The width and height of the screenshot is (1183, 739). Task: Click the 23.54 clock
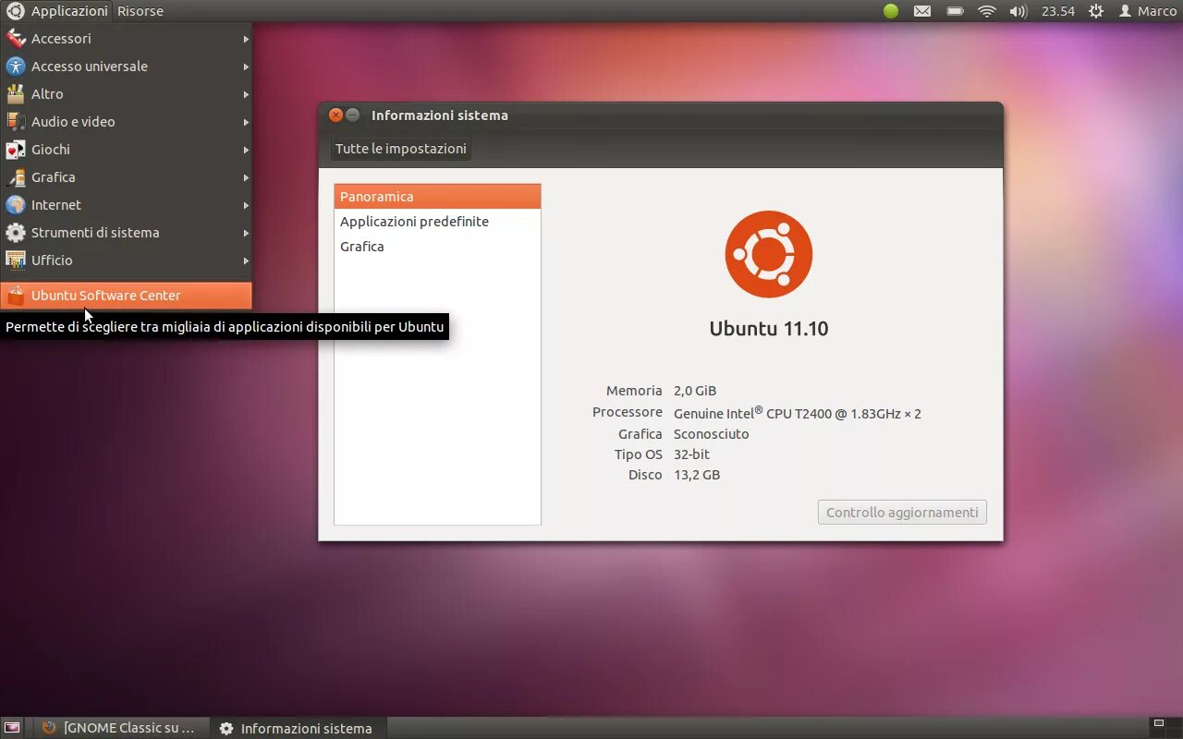coord(1058,11)
